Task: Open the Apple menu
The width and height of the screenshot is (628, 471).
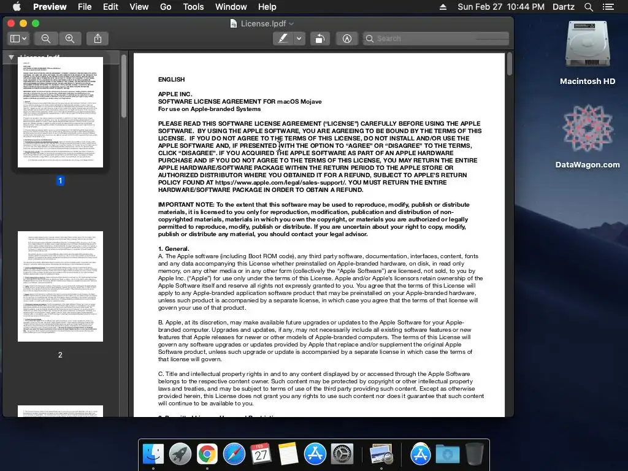Action: 17,7
